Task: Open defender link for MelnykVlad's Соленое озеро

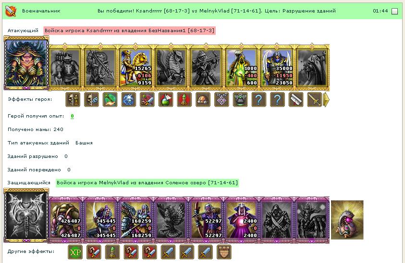Action: (147, 183)
